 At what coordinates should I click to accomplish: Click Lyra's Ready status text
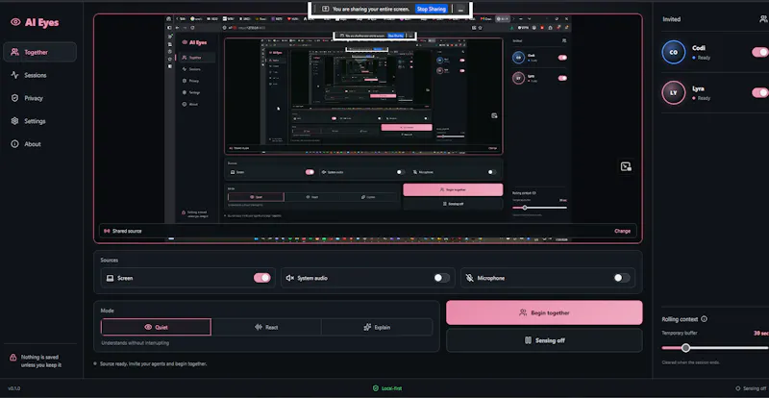[704, 98]
